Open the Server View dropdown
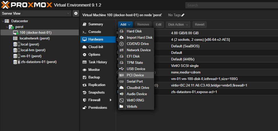This screenshot has width=278, height=131. [68, 13]
